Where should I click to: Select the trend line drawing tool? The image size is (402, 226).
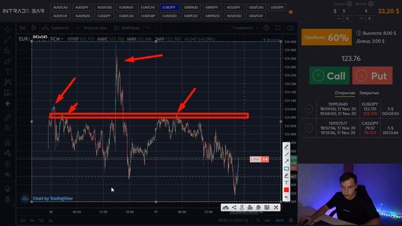(8, 40)
